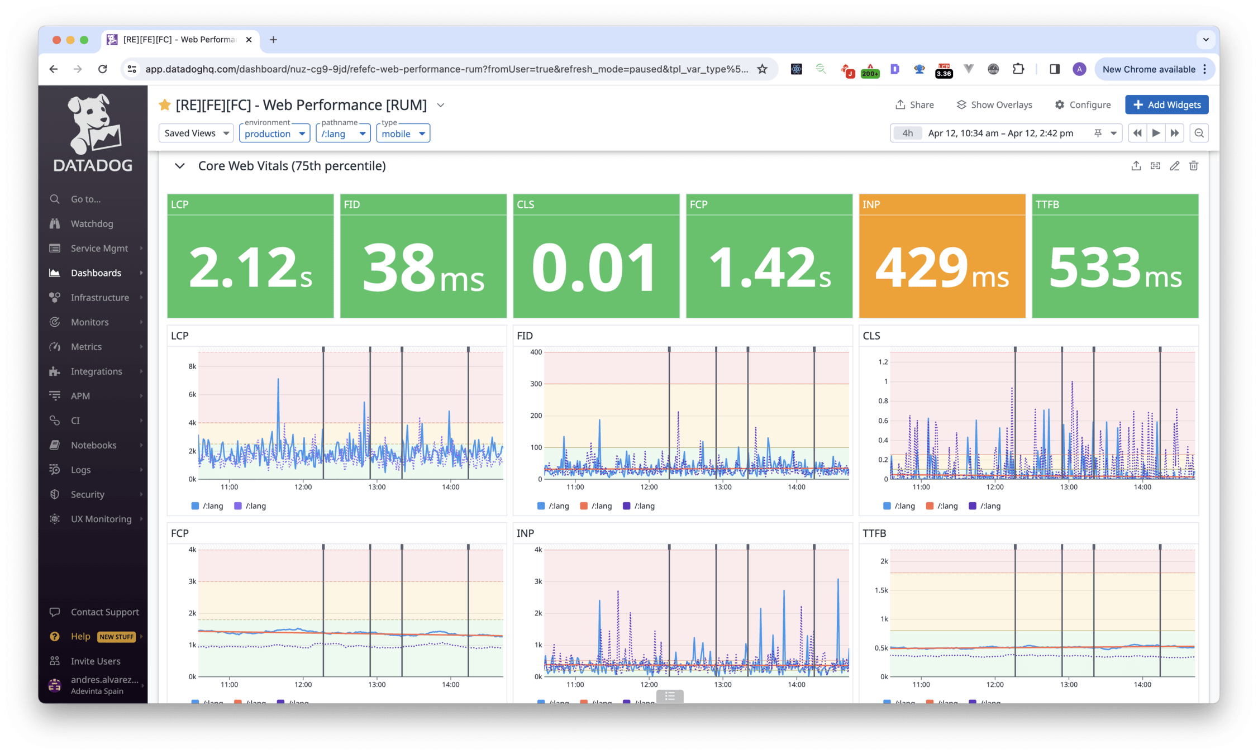The image size is (1258, 754).
Task: Click the zoom-out magnifier icon near time range
Action: tap(1199, 133)
